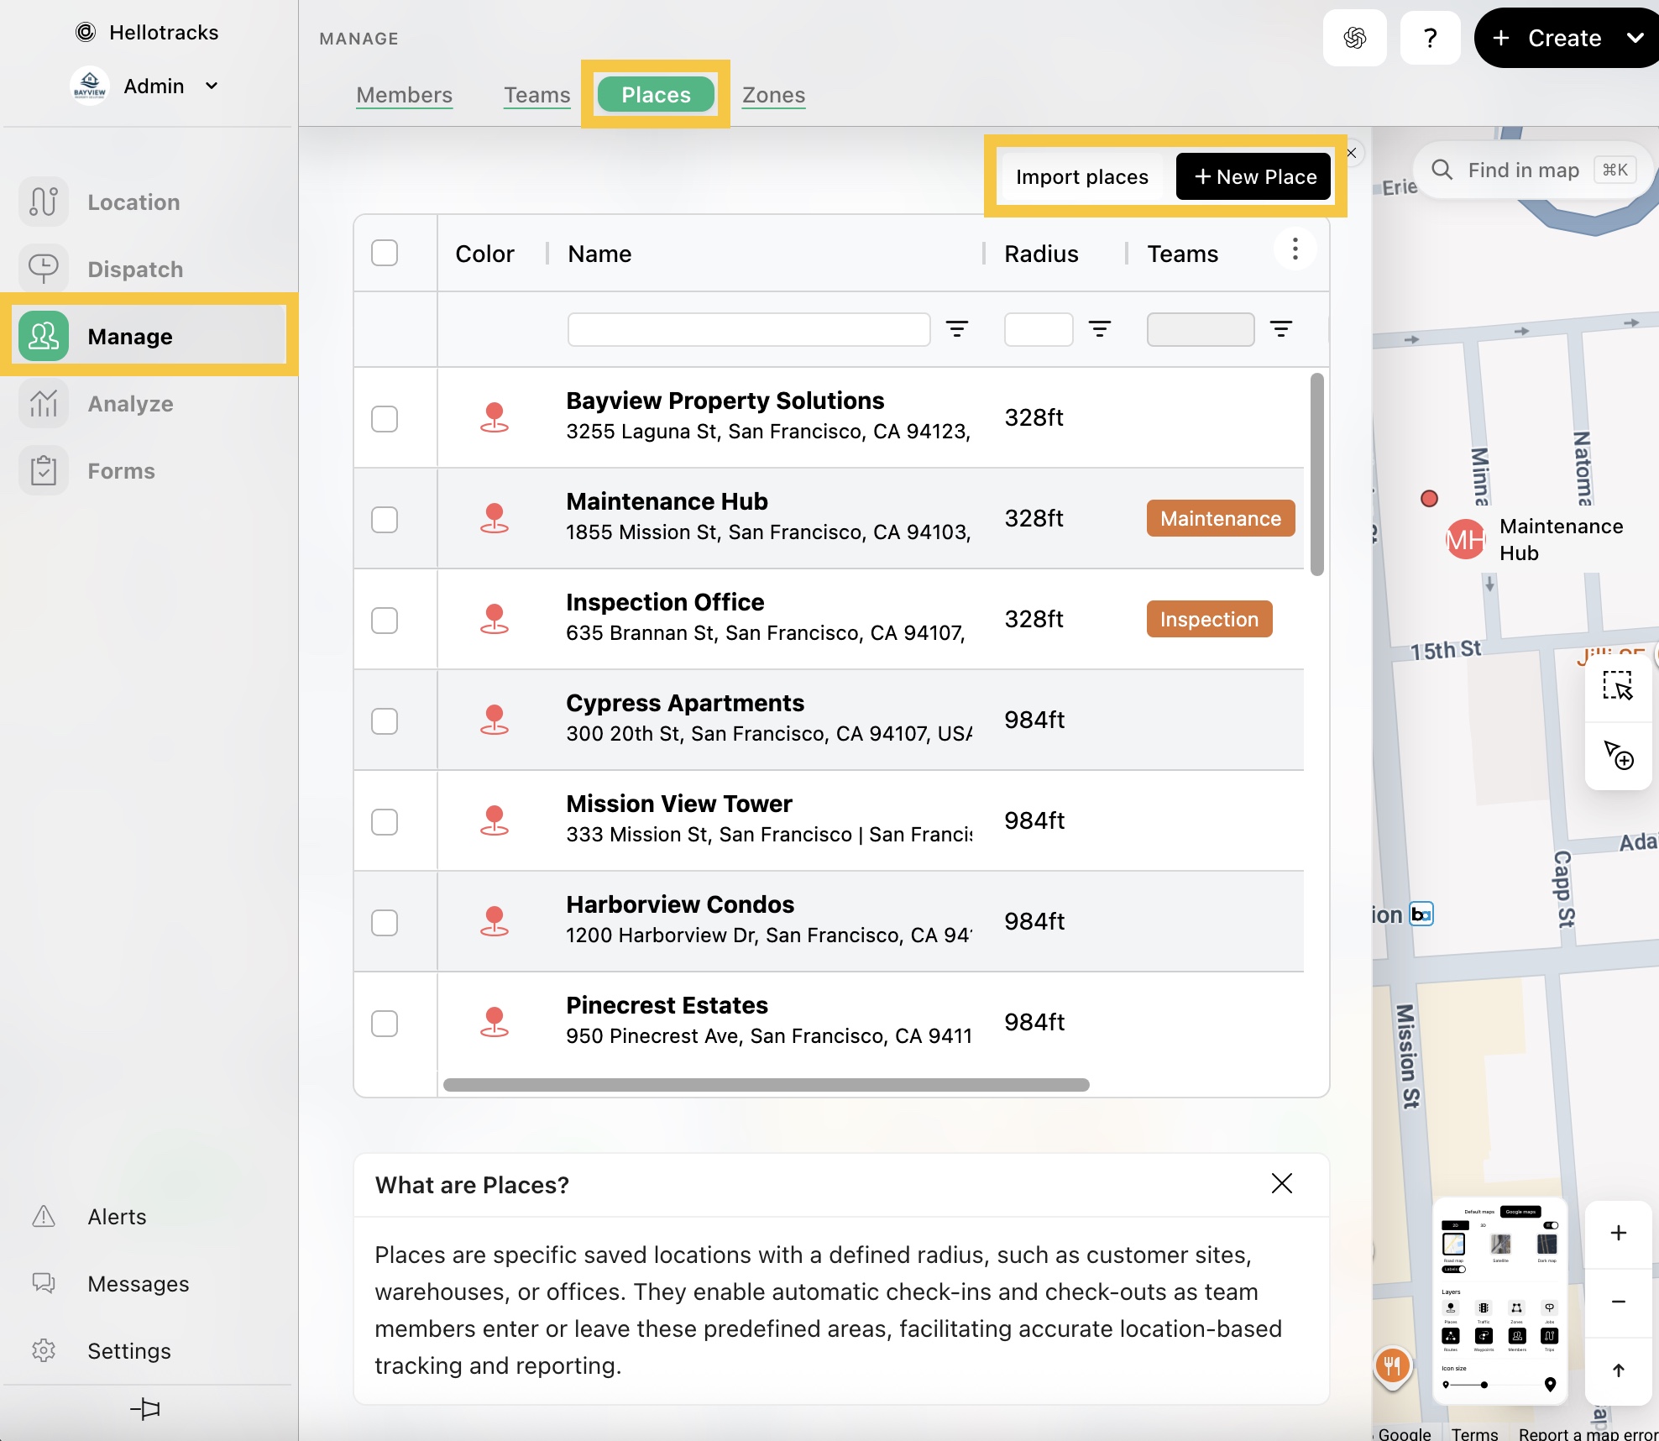This screenshot has height=1441, width=1659.
Task: Expand the Admin account dropdown
Action: pyautogui.click(x=212, y=86)
